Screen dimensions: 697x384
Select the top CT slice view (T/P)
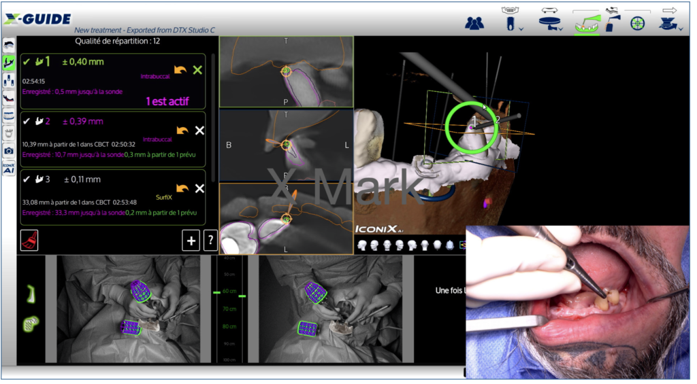(x=287, y=72)
